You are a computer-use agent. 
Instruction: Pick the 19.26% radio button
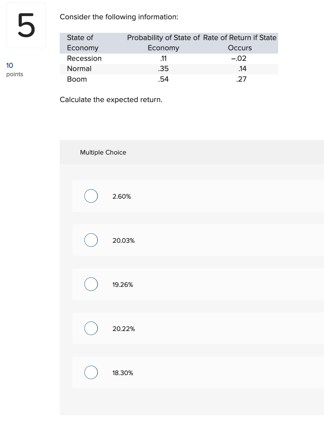(x=91, y=284)
